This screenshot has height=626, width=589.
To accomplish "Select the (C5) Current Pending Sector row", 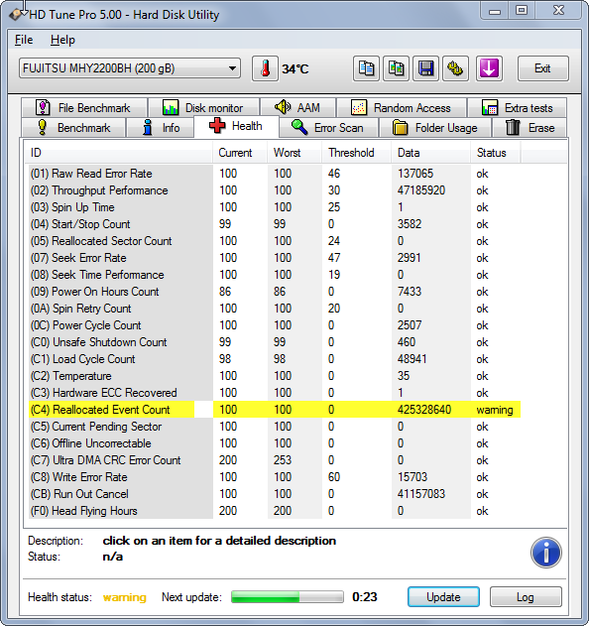I will click(275, 427).
